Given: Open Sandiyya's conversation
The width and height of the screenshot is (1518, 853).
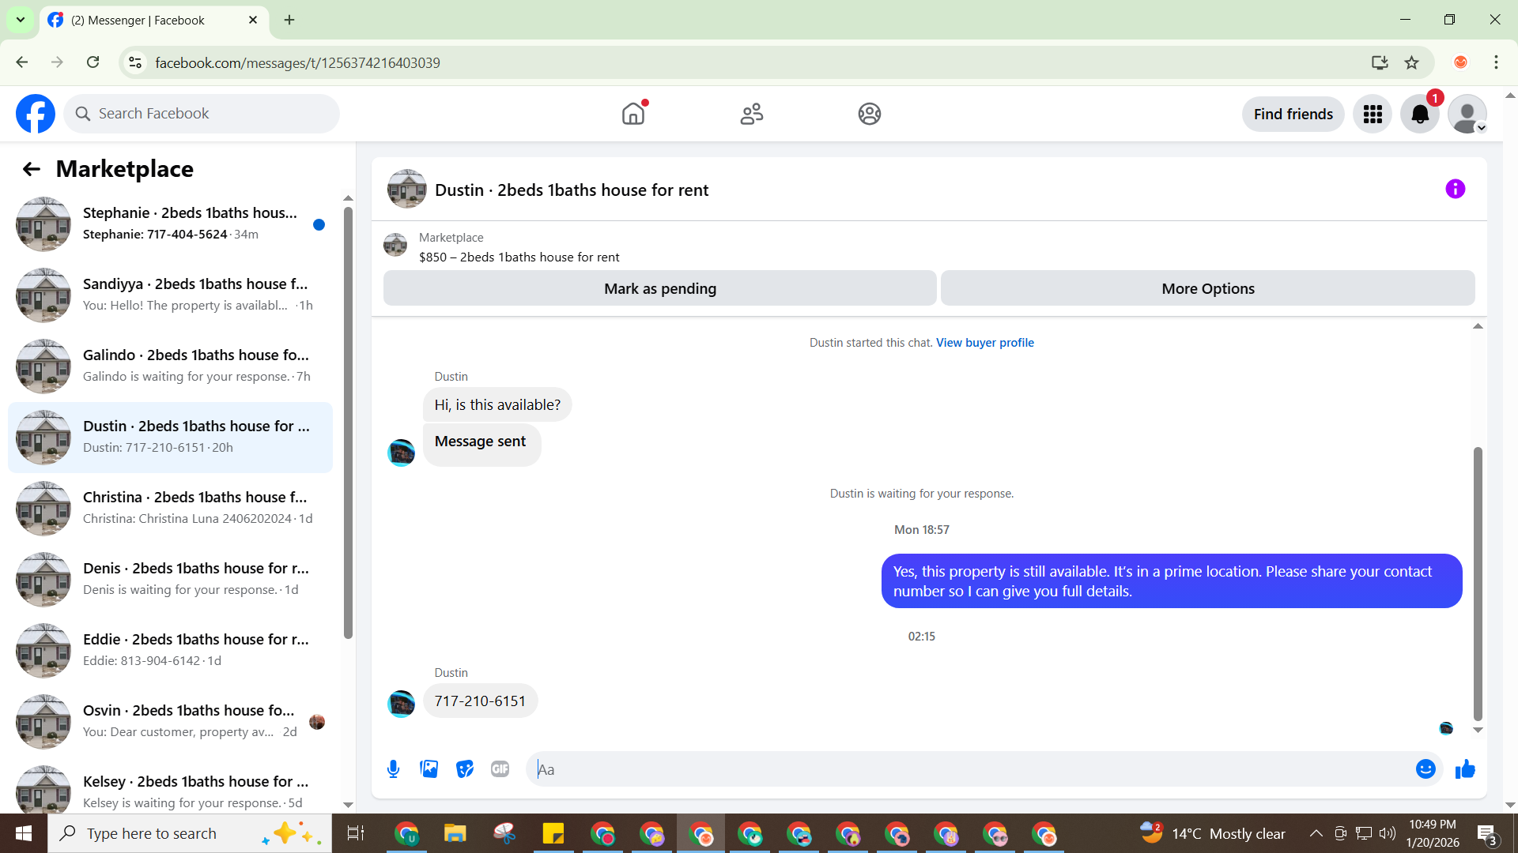Looking at the screenshot, I should click(170, 295).
